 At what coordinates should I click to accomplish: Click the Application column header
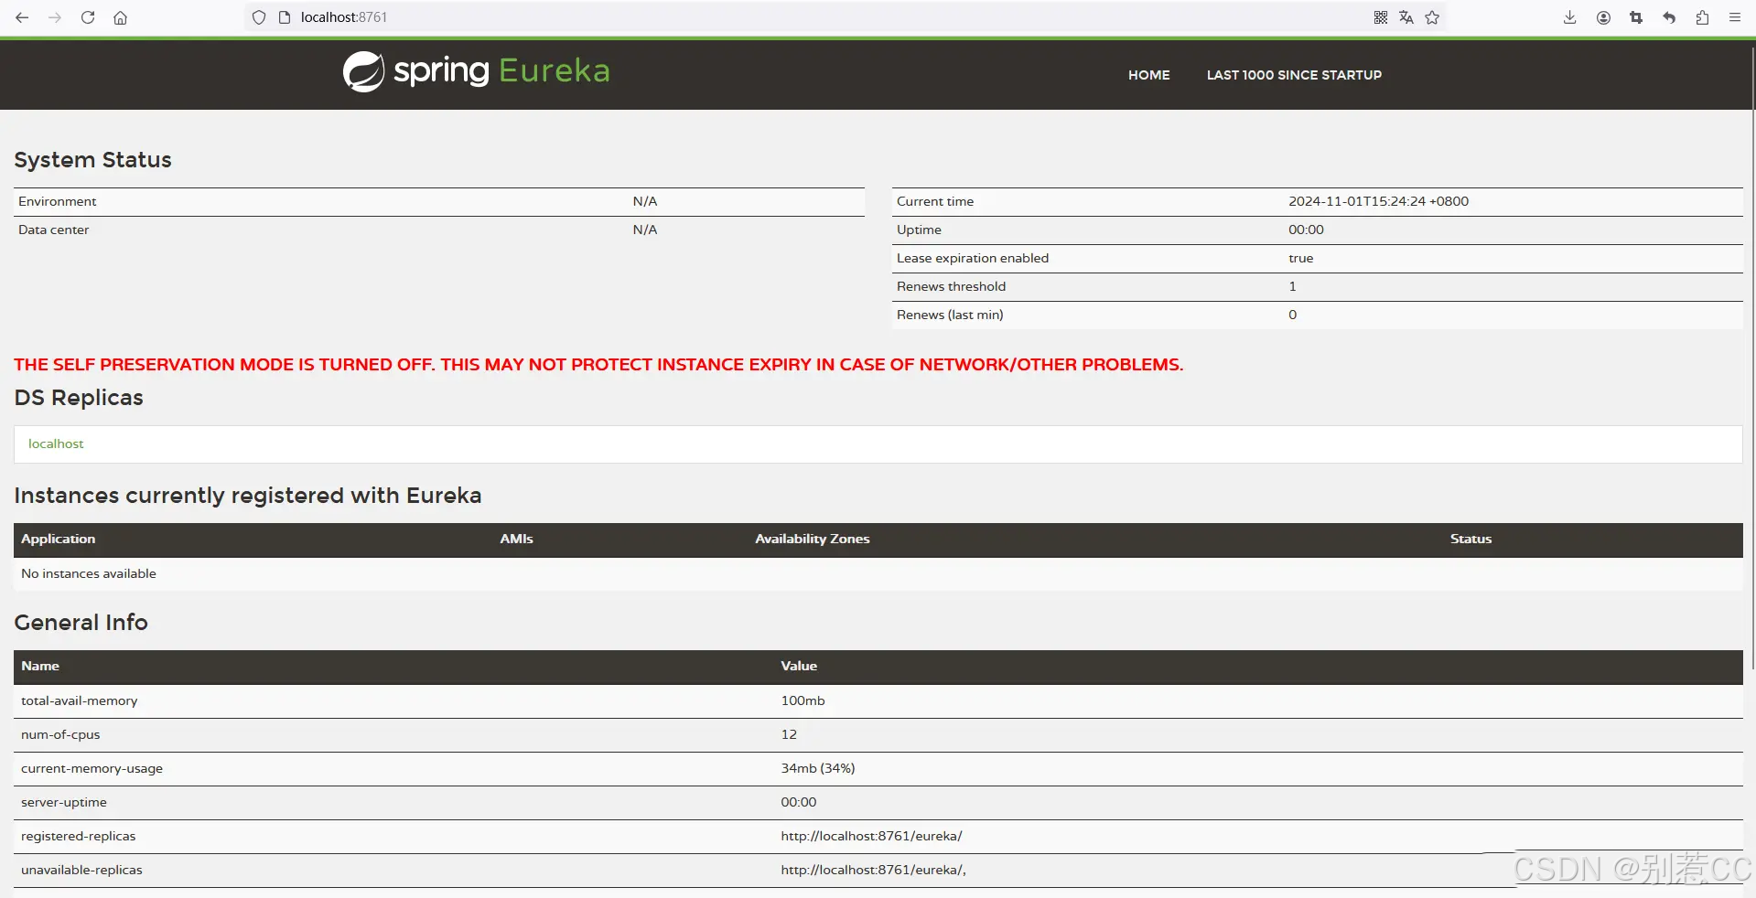click(58, 539)
